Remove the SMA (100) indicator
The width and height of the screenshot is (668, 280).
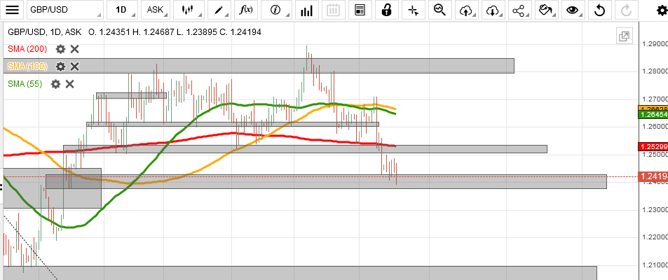click(74, 66)
